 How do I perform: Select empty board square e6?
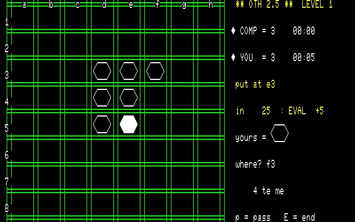(129, 151)
